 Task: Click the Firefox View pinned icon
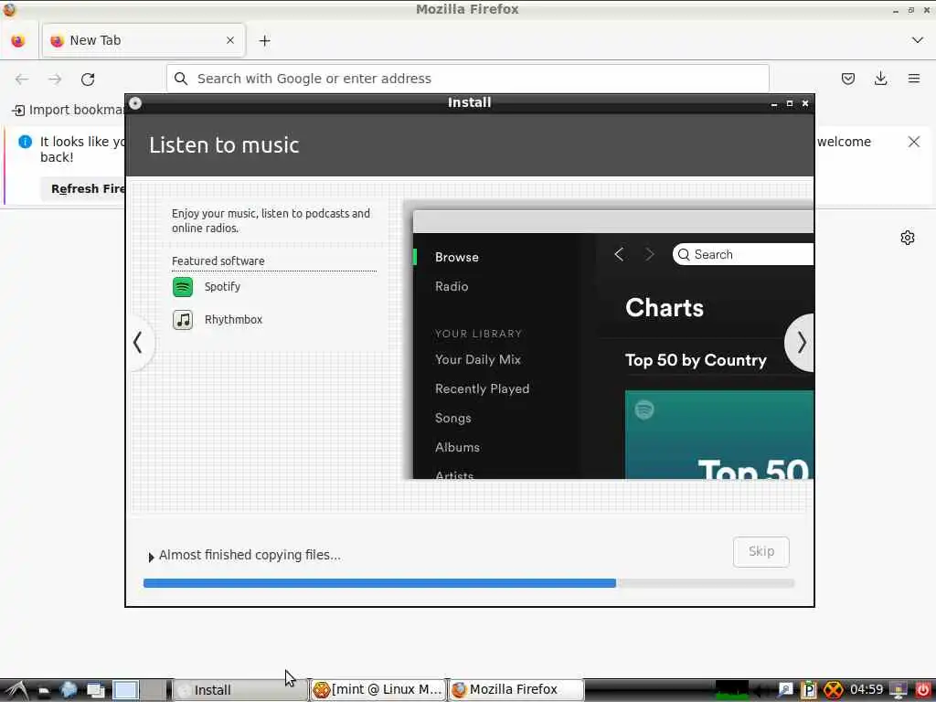pos(18,40)
